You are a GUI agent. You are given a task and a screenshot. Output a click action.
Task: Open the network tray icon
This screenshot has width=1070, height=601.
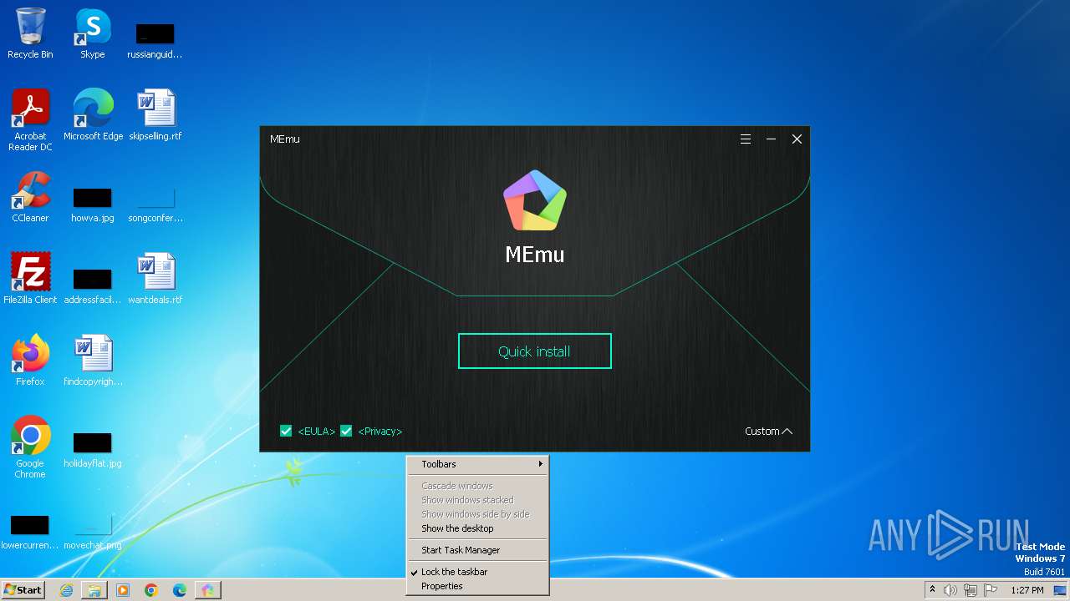[x=971, y=590]
